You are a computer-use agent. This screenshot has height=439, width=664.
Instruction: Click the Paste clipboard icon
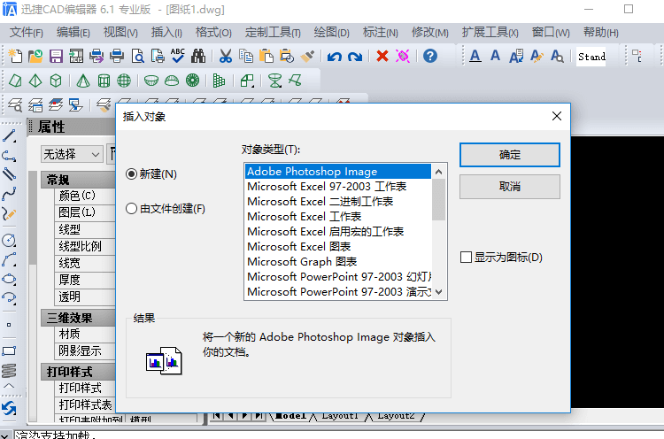266,56
